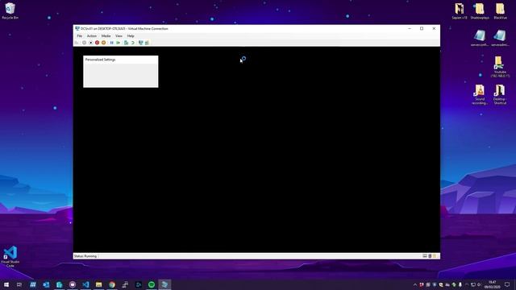Open the Action Center notifications
The width and height of the screenshot is (516, 290).
tap(507, 284)
